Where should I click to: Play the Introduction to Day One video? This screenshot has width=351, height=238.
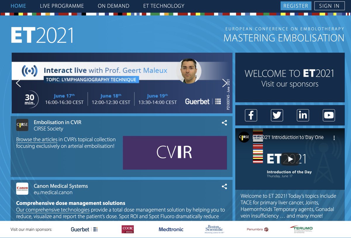290,159
